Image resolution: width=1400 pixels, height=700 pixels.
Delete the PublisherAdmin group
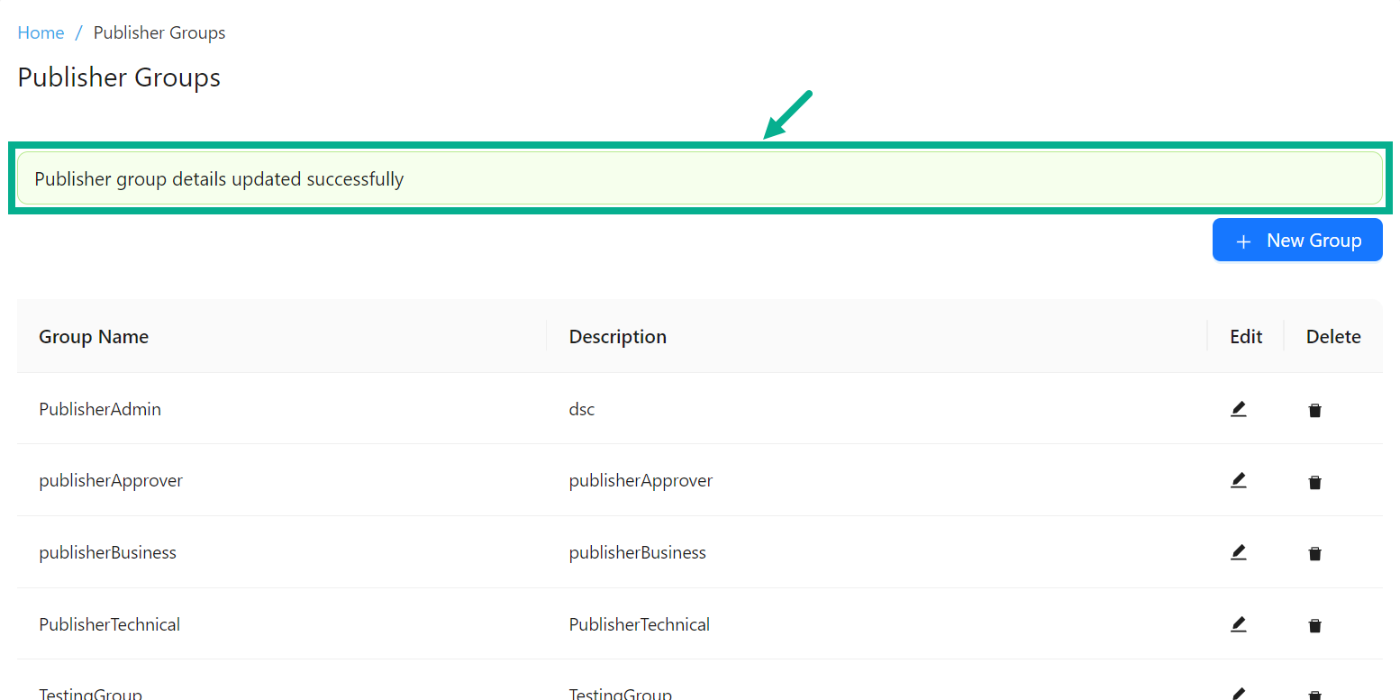tap(1315, 409)
